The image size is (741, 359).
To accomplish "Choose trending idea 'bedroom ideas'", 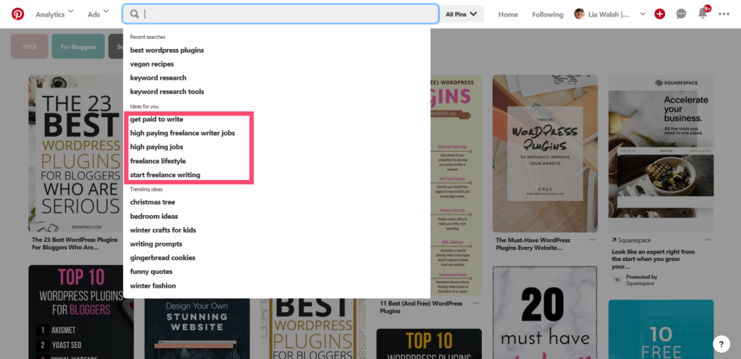I will 154,216.
